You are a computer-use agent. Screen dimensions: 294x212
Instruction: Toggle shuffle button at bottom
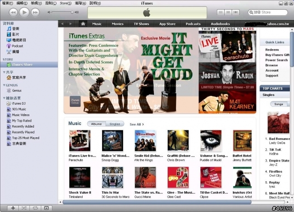tap(24, 208)
